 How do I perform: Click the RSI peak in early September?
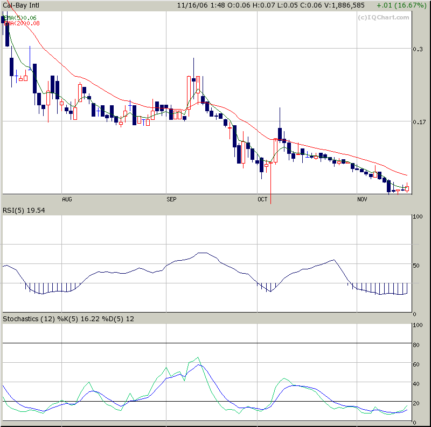tap(202, 253)
